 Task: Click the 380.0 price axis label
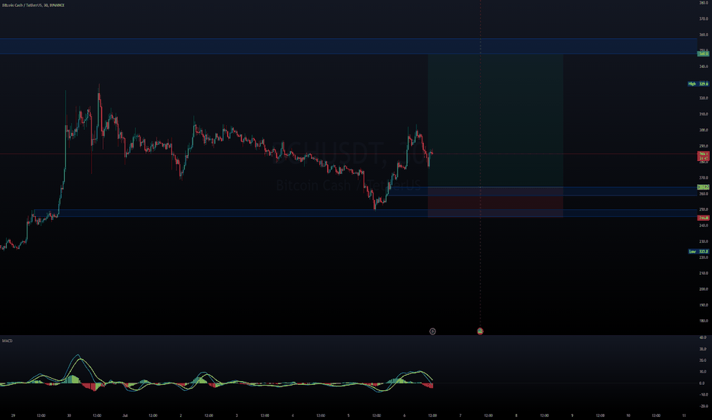[x=704, y=3]
